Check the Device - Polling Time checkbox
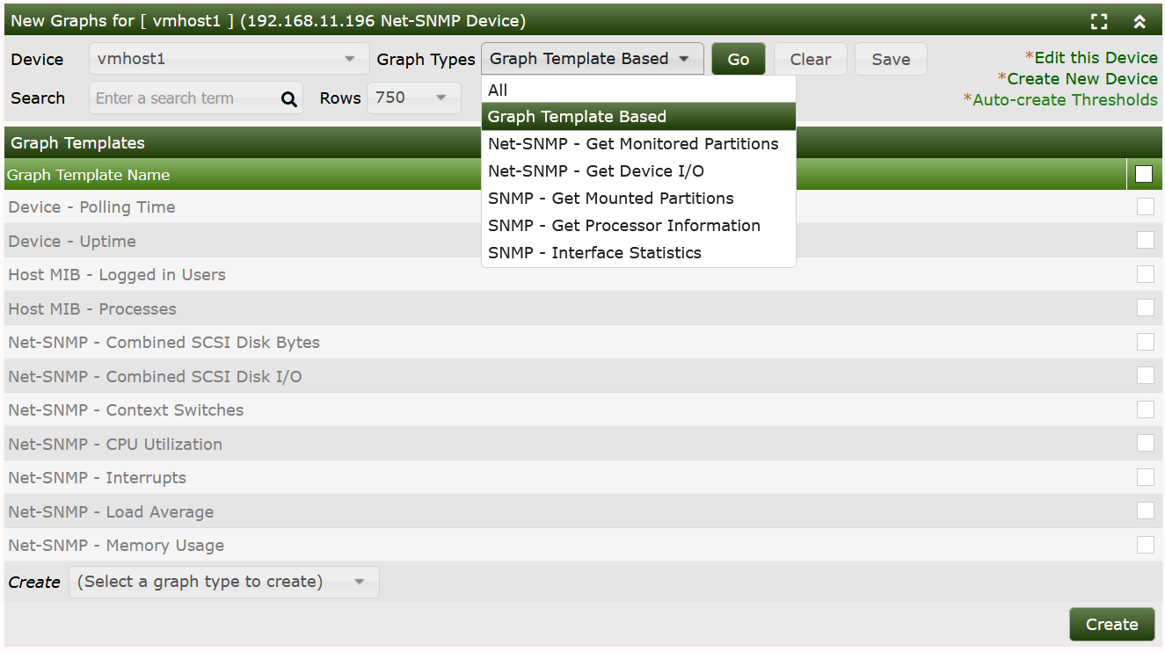Image resolution: width=1165 pixels, height=652 pixels. pyautogui.click(x=1145, y=207)
